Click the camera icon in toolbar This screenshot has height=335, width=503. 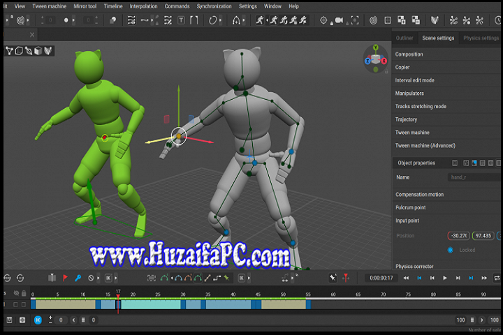339,20
